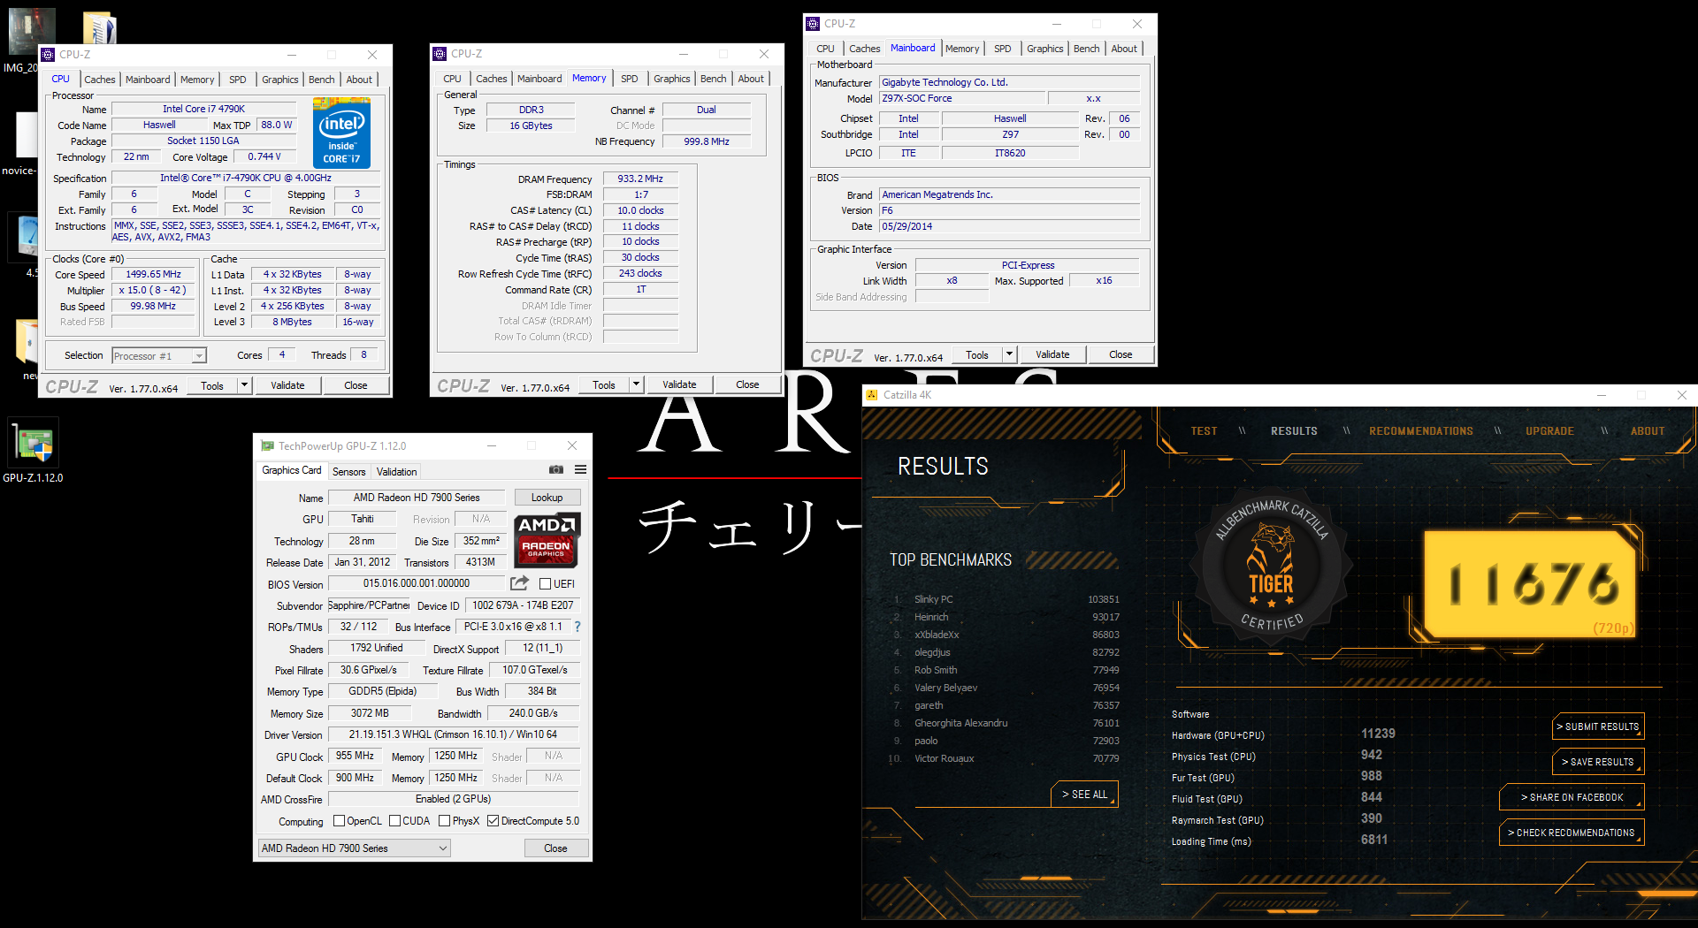This screenshot has height=928, width=1698.
Task: Click the Lookup button in GPU-Z
Action: [x=547, y=498]
